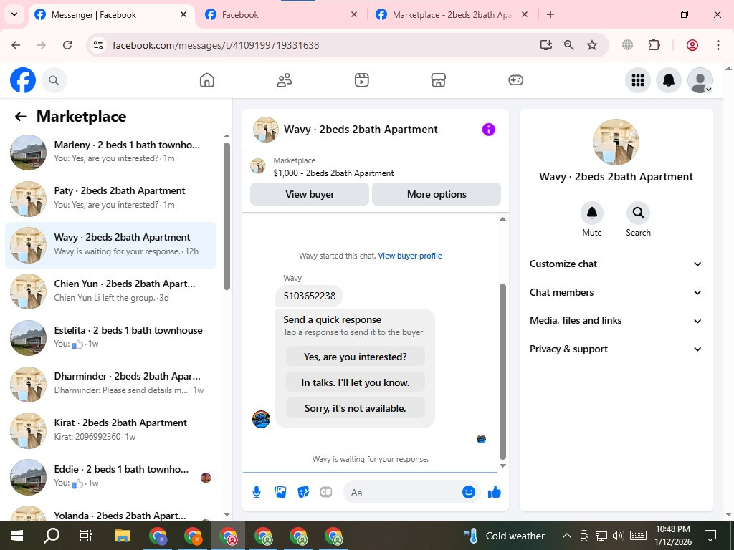Image resolution: width=734 pixels, height=550 pixels.
Task: Click the More options button
Action: tap(437, 194)
